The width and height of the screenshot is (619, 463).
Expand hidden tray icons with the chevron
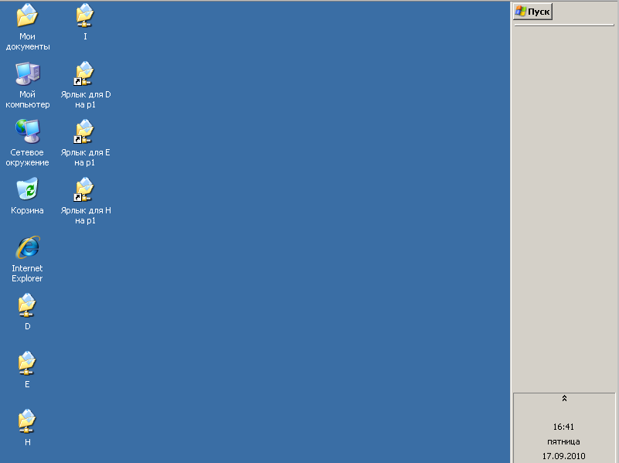click(x=564, y=399)
